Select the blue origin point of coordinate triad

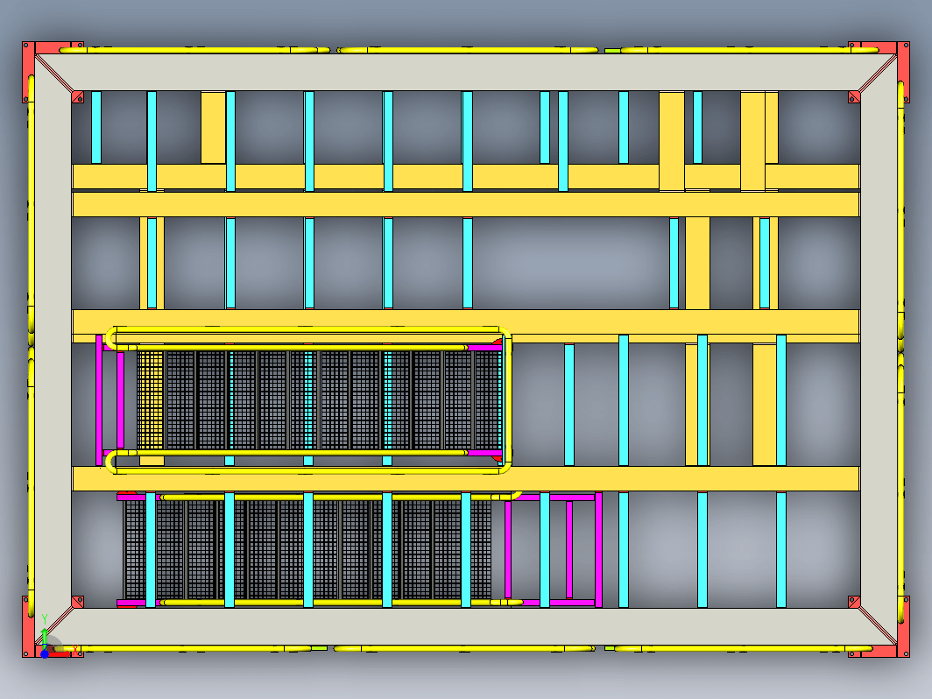pos(45,653)
